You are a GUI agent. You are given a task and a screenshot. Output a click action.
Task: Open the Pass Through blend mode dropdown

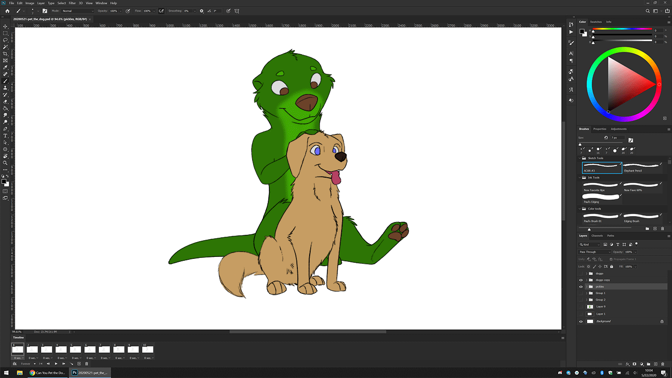point(594,252)
